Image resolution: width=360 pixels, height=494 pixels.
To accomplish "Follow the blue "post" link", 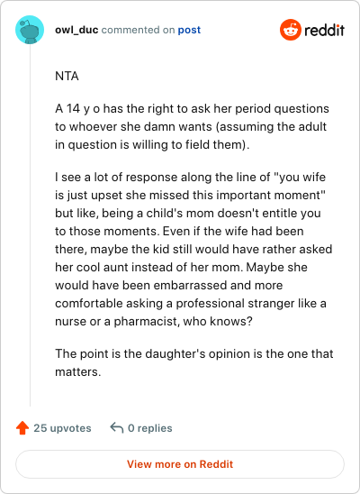I will [x=189, y=30].
